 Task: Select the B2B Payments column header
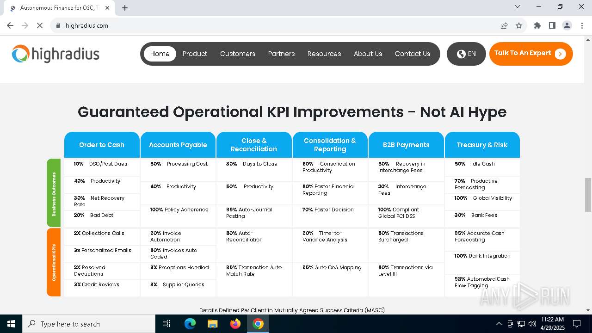pos(406,145)
